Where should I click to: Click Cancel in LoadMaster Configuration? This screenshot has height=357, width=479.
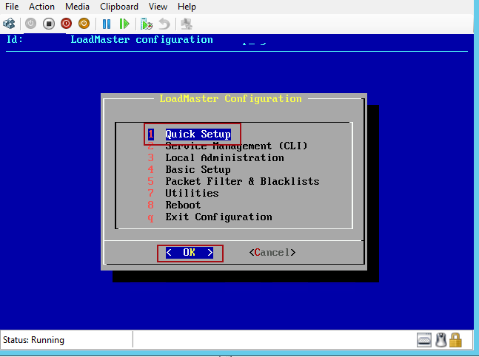pyautogui.click(x=272, y=253)
